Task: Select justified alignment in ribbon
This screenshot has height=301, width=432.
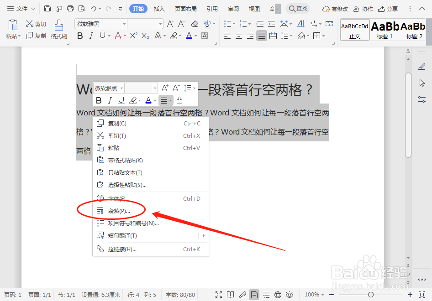Action: tap(262, 36)
